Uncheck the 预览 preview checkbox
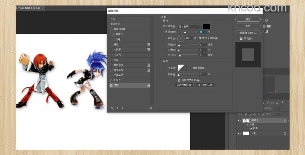The height and width of the screenshot is (155, 305). (x=241, y=39)
